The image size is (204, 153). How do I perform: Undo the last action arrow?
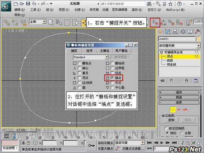pyautogui.click(x=34, y=4)
